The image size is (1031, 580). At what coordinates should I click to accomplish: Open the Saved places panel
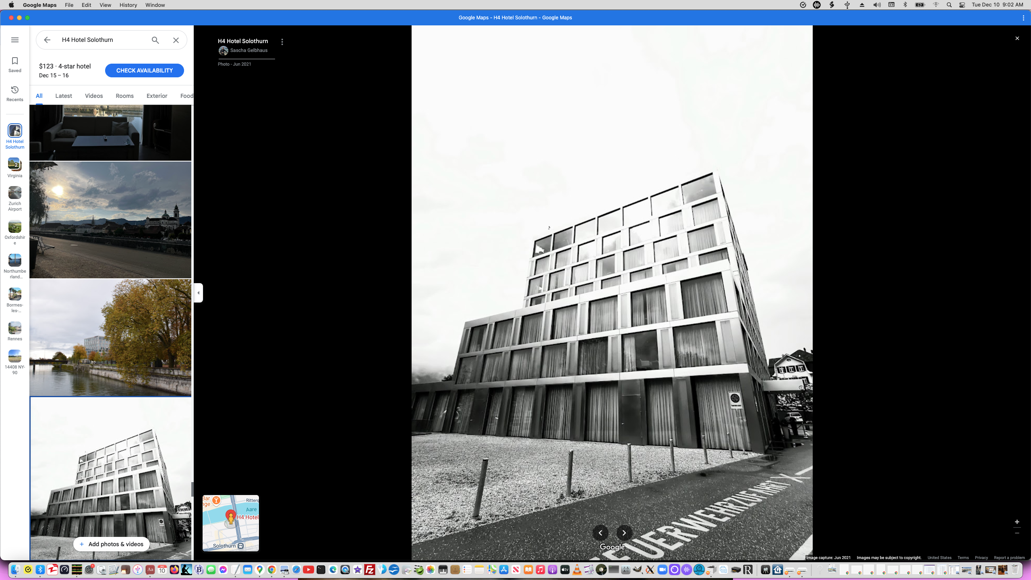(14, 64)
